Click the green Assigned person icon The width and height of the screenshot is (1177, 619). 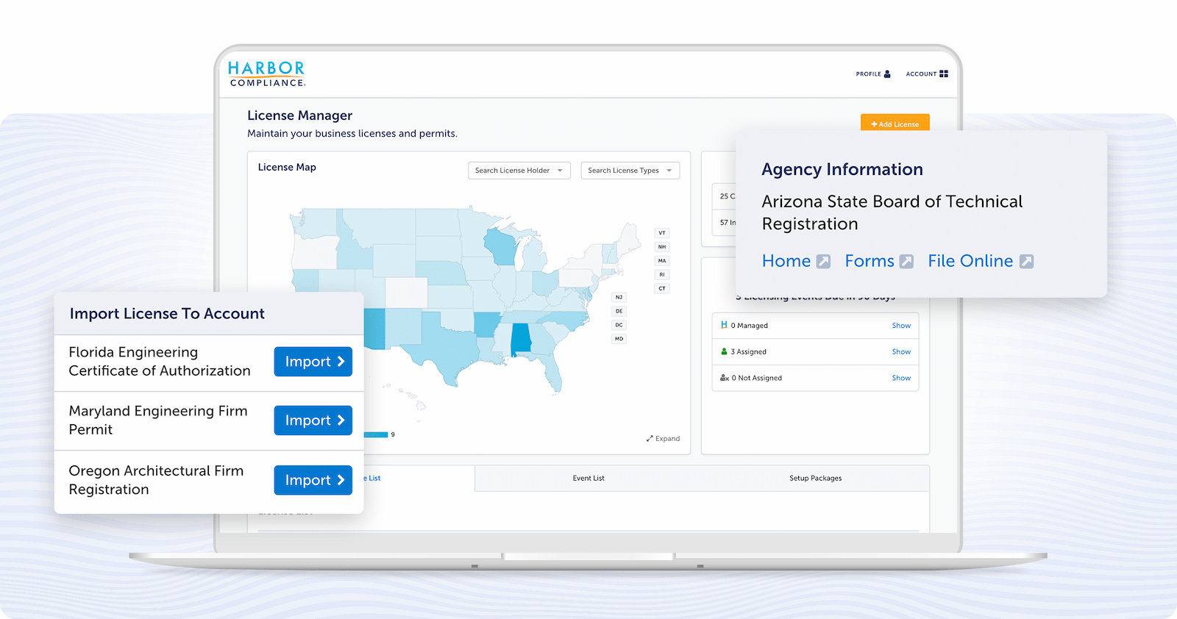[x=724, y=351]
